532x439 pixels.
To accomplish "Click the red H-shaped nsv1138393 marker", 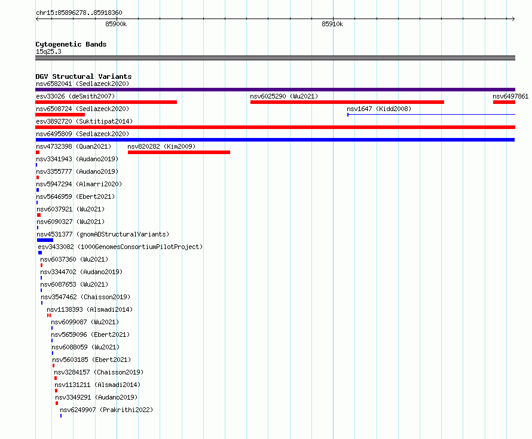I will click(x=49, y=315).
